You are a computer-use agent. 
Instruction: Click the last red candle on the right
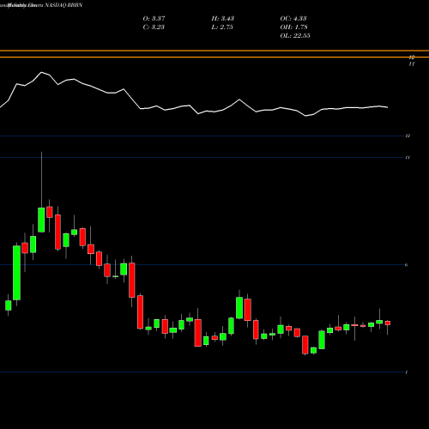pos(388,323)
